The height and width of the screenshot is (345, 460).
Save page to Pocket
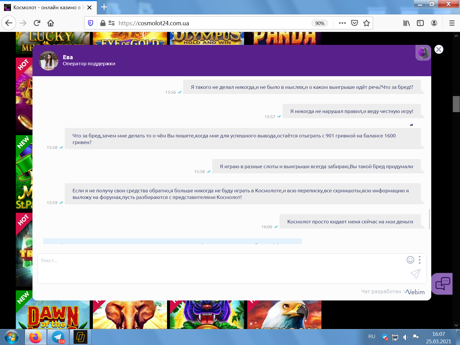click(354, 23)
